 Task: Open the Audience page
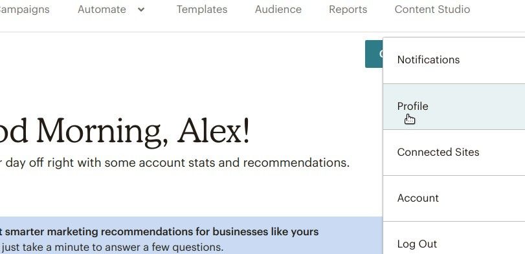pyautogui.click(x=278, y=9)
